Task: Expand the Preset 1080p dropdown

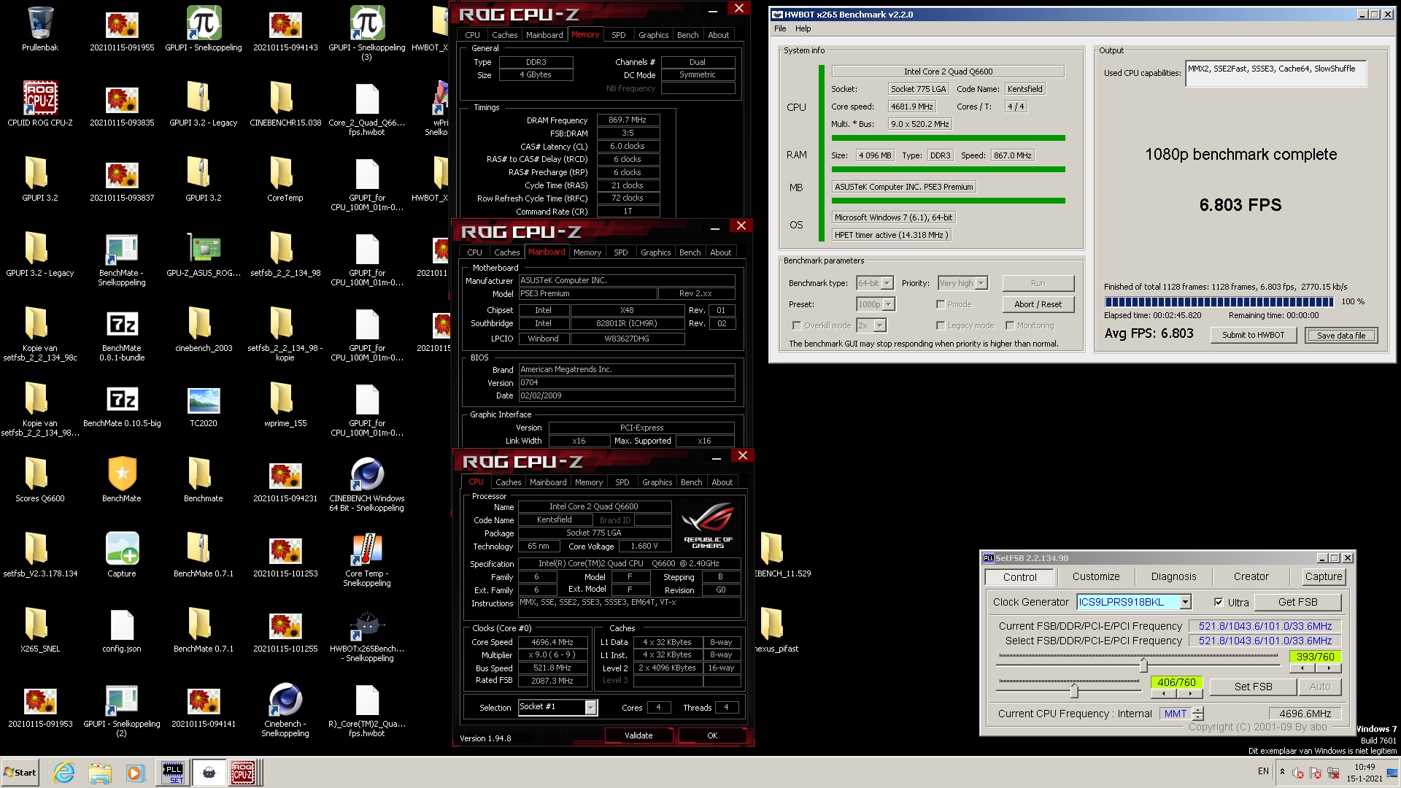Action: 889,304
